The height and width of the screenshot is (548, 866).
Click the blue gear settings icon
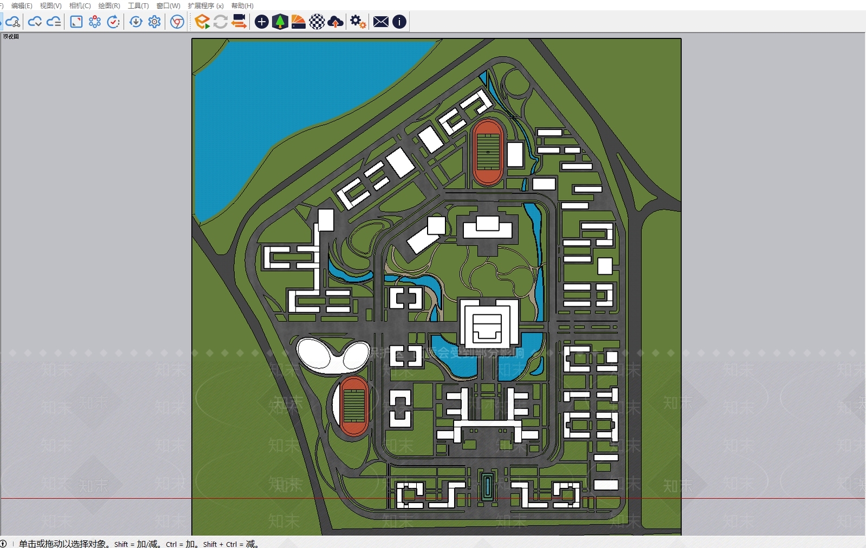point(154,22)
